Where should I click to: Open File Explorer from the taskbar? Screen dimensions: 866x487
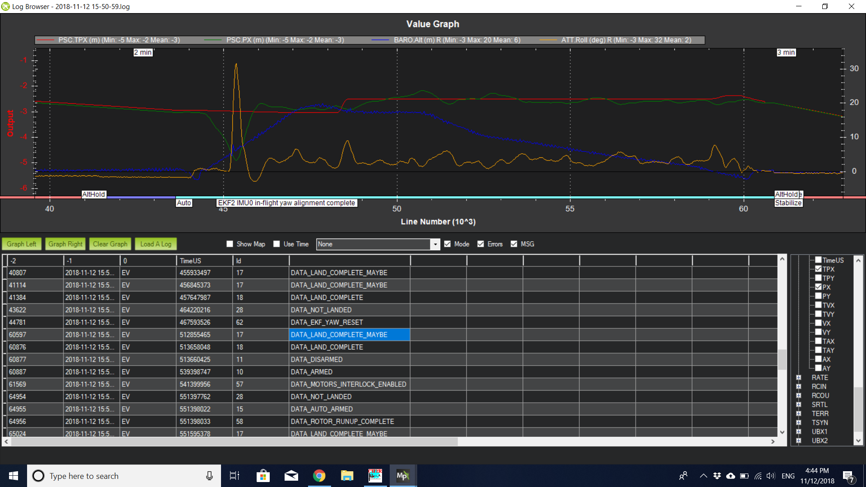point(347,475)
